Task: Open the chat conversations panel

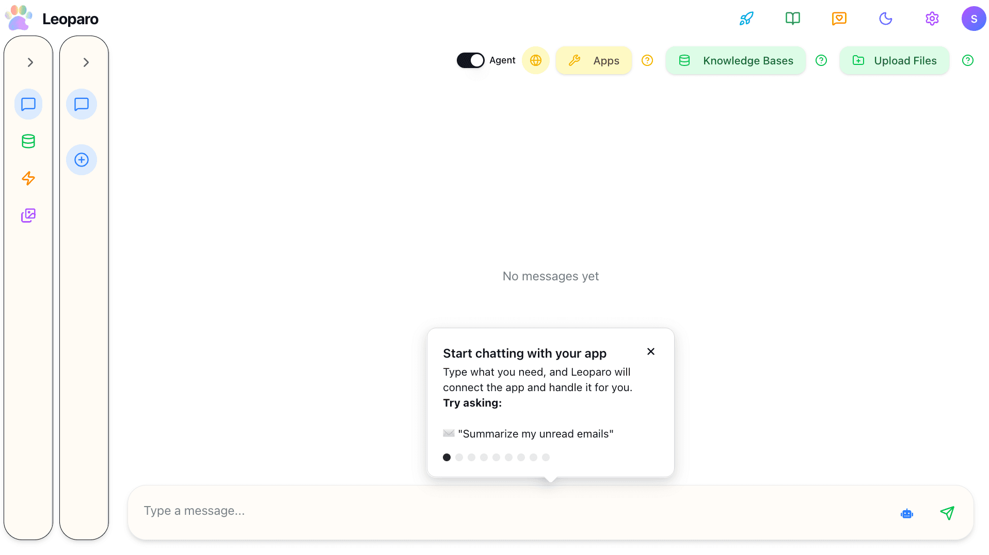Action: click(28, 104)
